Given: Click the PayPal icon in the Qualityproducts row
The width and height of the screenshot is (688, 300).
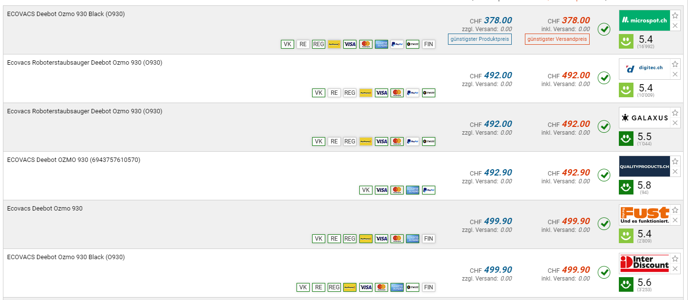Looking at the screenshot, I should 428,190.
